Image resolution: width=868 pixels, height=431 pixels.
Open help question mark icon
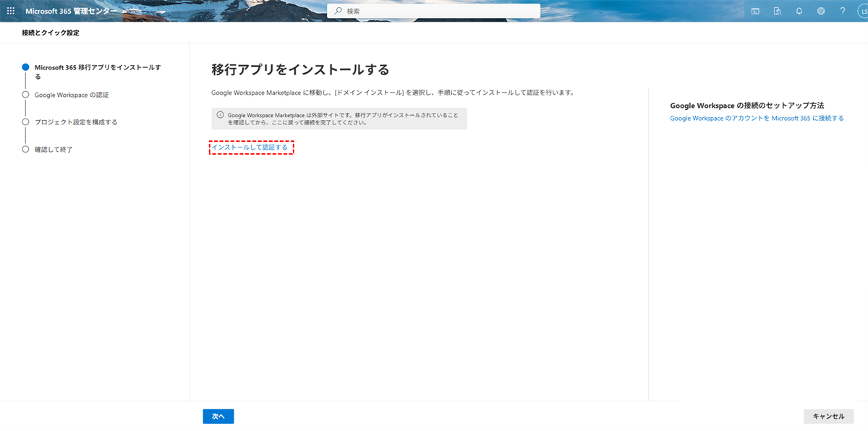coord(843,11)
